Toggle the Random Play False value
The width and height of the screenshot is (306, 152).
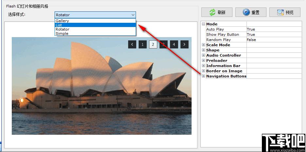pos(274,40)
